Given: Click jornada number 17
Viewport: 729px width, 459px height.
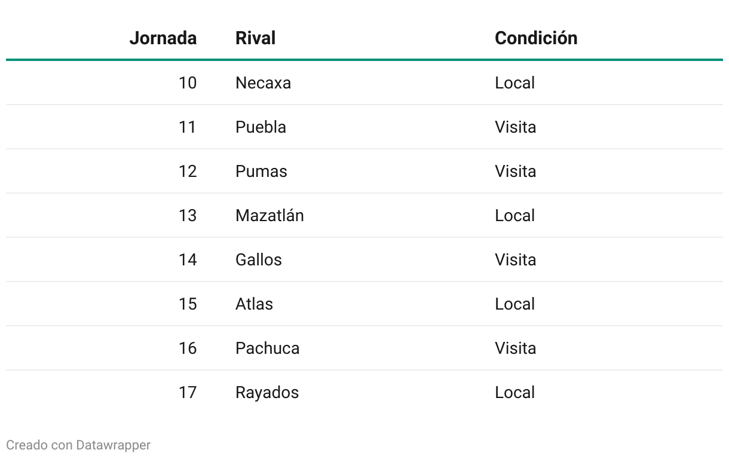Looking at the screenshot, I should [x=187, y=392].
